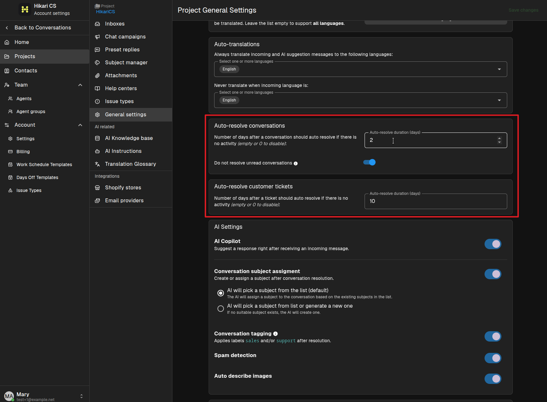The image size is (547, 402).
Task: Click info icon next to unread conversations
Action: point(296,164)
